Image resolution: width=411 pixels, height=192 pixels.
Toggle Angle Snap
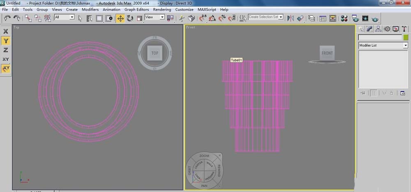(x=212, y=19)
